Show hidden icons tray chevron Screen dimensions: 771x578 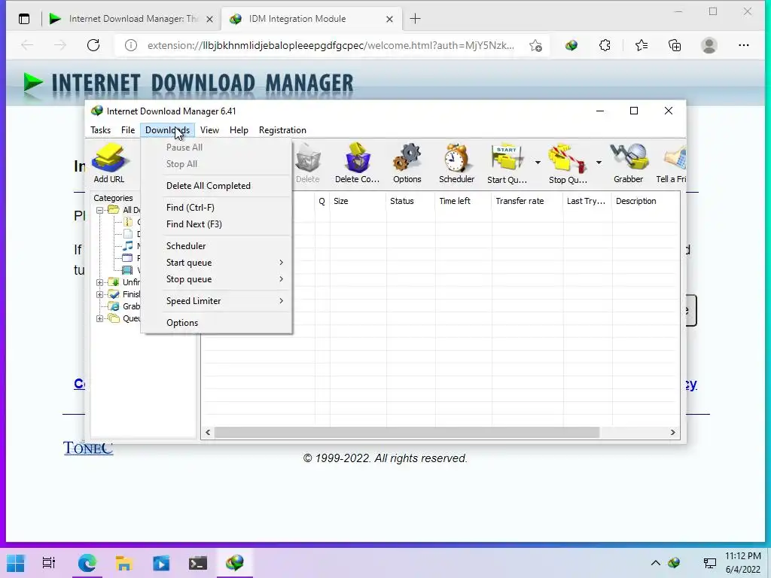coord(656,563)
